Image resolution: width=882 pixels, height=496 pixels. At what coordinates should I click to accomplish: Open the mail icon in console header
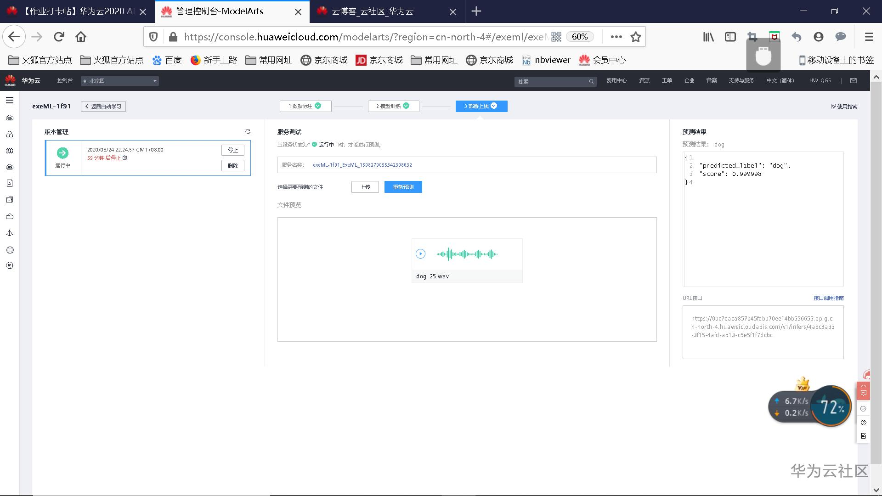pyautogui.click(x=854, y=81)
